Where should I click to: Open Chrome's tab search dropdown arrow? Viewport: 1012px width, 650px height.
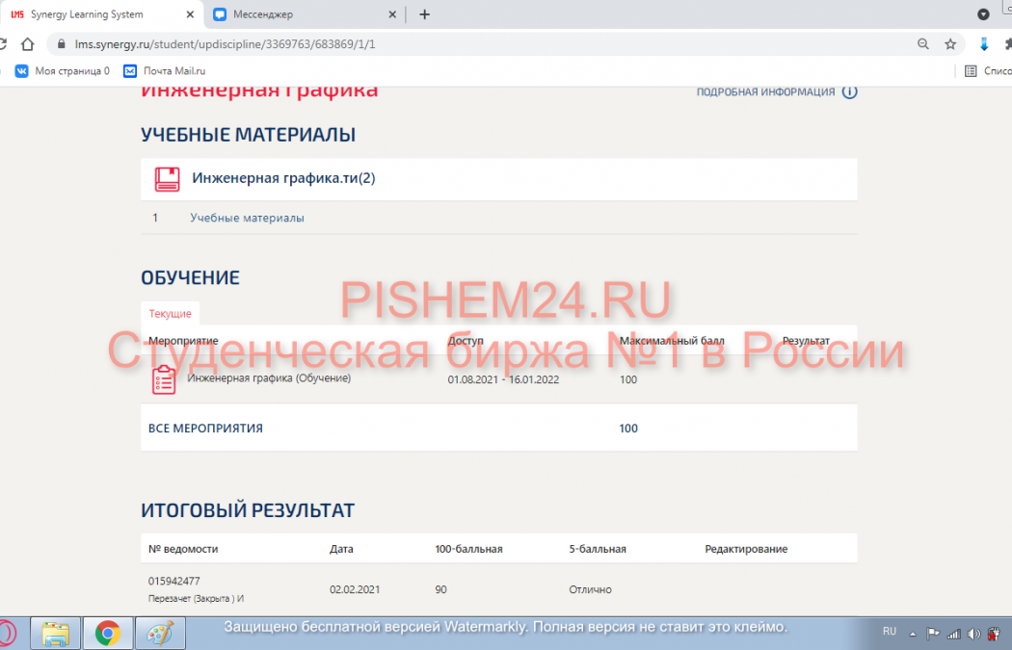point(983,14)
